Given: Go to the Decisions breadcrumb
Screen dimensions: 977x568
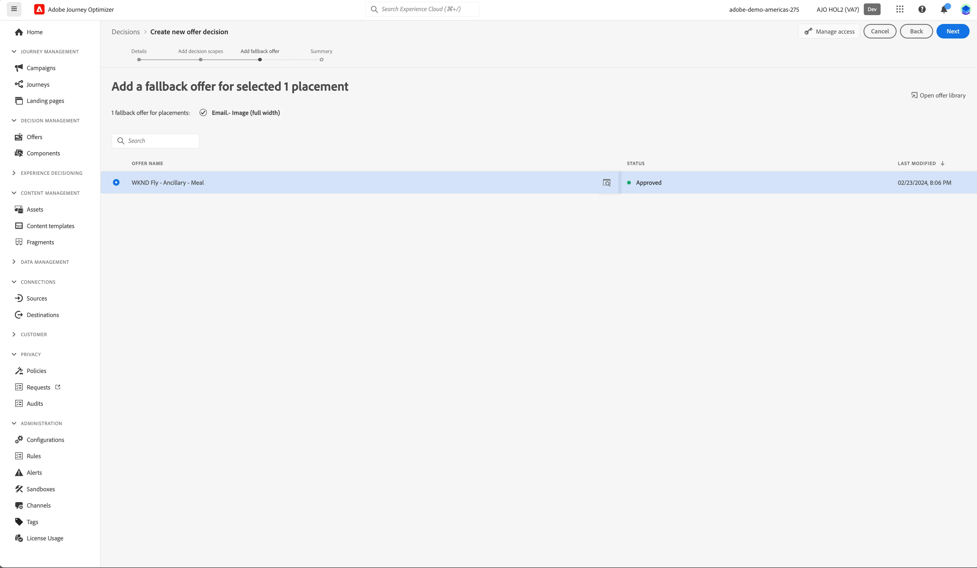Looking at the screenshot, I should click(125, 32).
